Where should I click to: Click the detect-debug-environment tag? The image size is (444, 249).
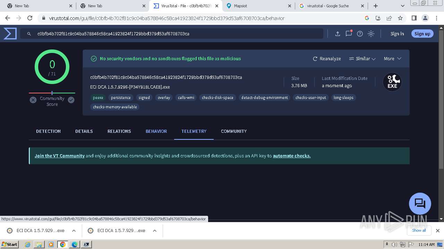coord(265,98)
